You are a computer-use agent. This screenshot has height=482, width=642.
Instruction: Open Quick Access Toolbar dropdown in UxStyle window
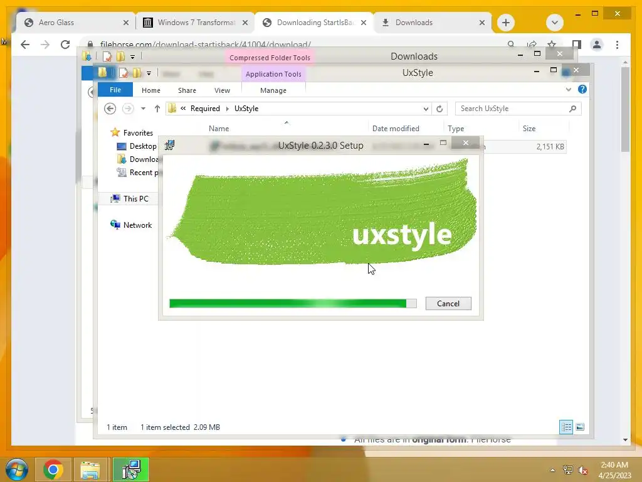[x=149, y=73]
